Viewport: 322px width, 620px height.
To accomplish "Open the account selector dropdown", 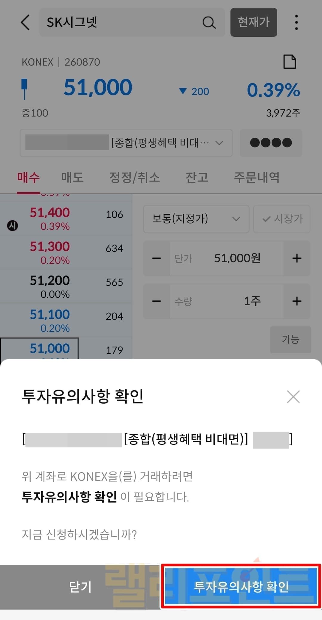I will click(126, 143).
